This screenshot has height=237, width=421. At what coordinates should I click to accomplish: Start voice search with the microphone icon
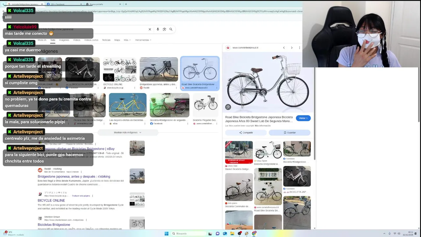pyautogui.click(x=158, y=29)
